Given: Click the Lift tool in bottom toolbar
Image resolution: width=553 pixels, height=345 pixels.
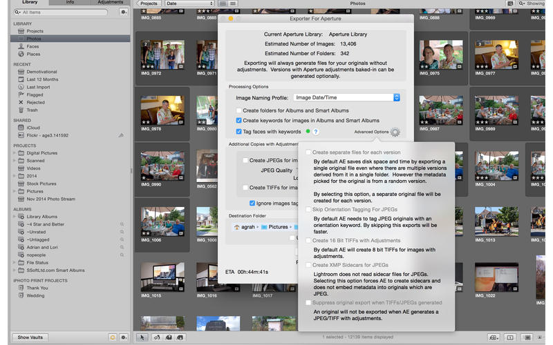Looking at the screenshot, I should (x=169, y=337).
